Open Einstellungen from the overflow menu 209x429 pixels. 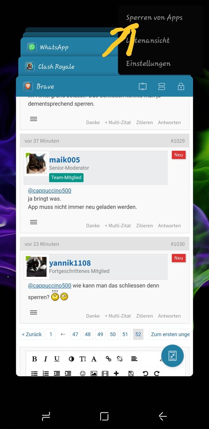coord(148,64)
